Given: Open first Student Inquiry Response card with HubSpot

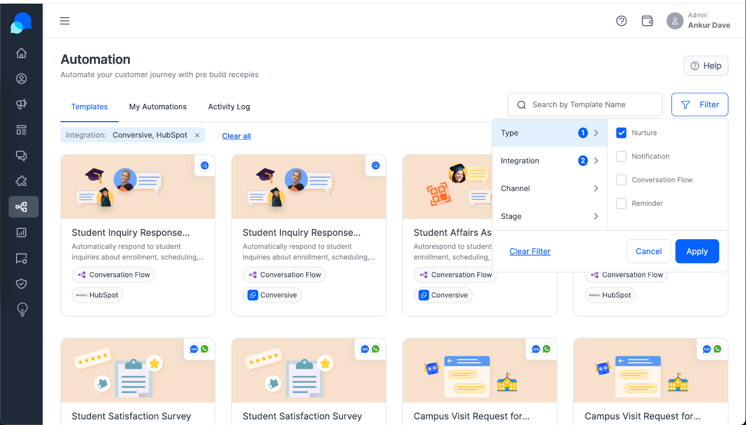Looking at the screenshot, I should [138, 235].
